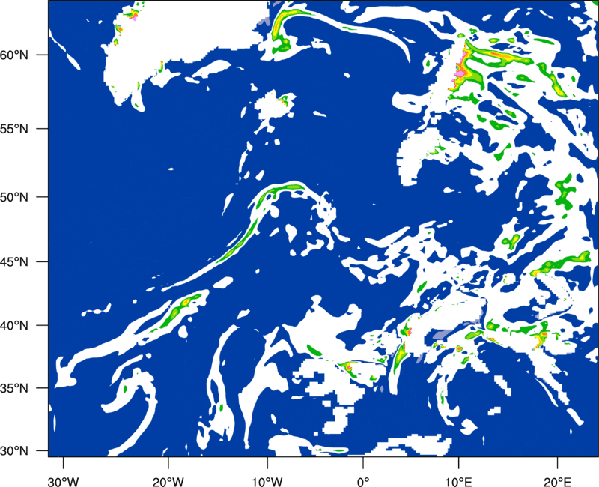The height and width of the screenshot is (487, 599).
Task: Click the 10°E longitude label
Action: click(x=458, y=481)
